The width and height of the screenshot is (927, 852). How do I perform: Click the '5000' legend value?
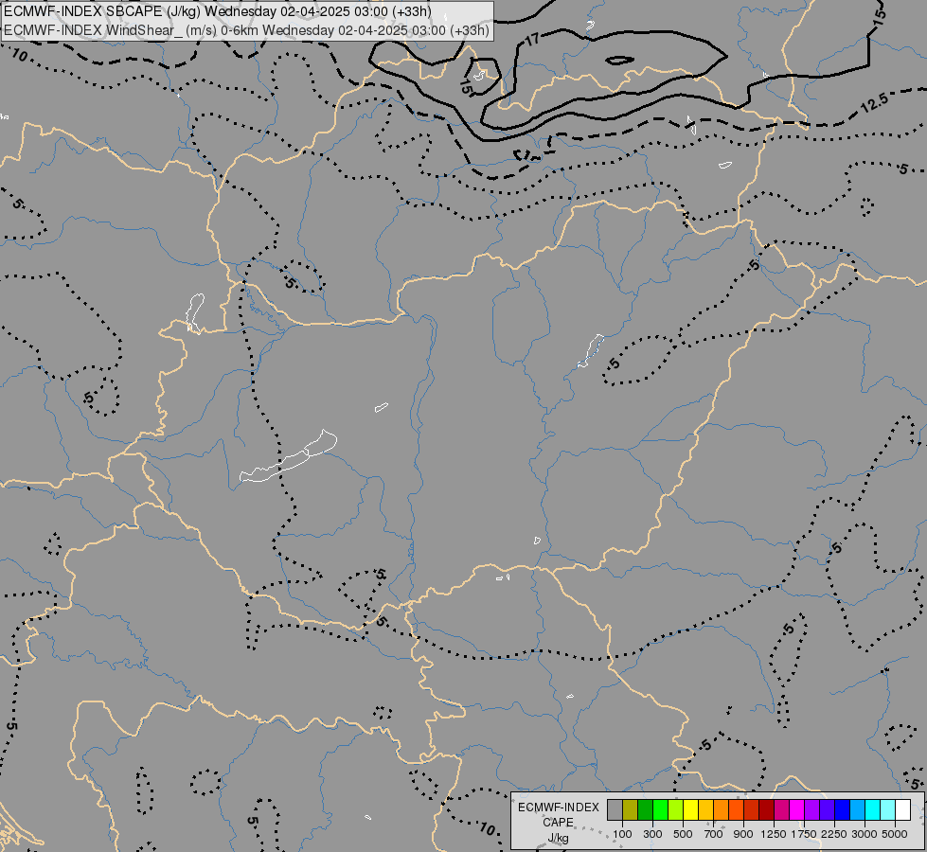click(x=895, y=834)
